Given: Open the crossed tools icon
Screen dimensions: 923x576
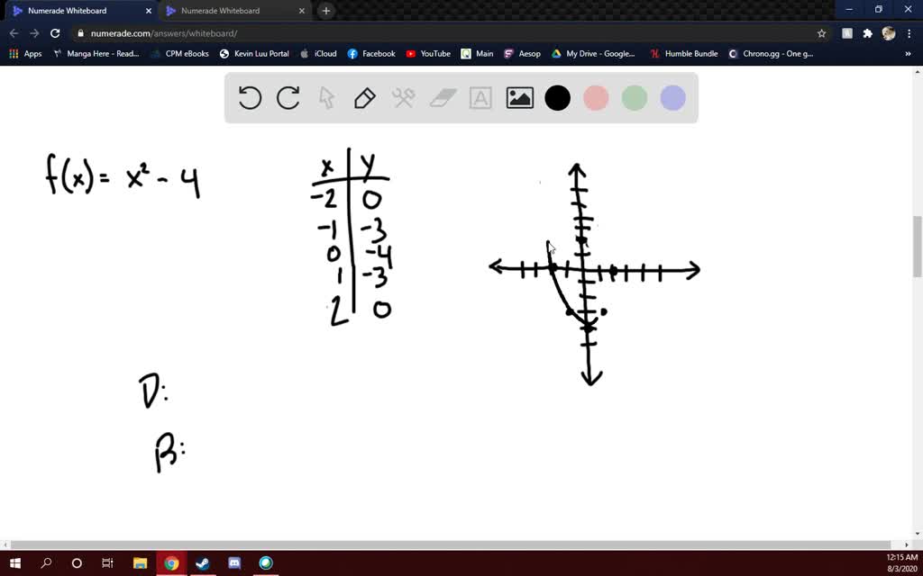Looking at the screenshot, I should 403,98.
